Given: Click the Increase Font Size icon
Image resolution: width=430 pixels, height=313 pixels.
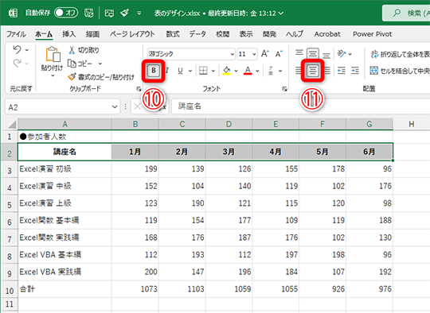Looking at the screenshot, I should click(x=265, y=54).
